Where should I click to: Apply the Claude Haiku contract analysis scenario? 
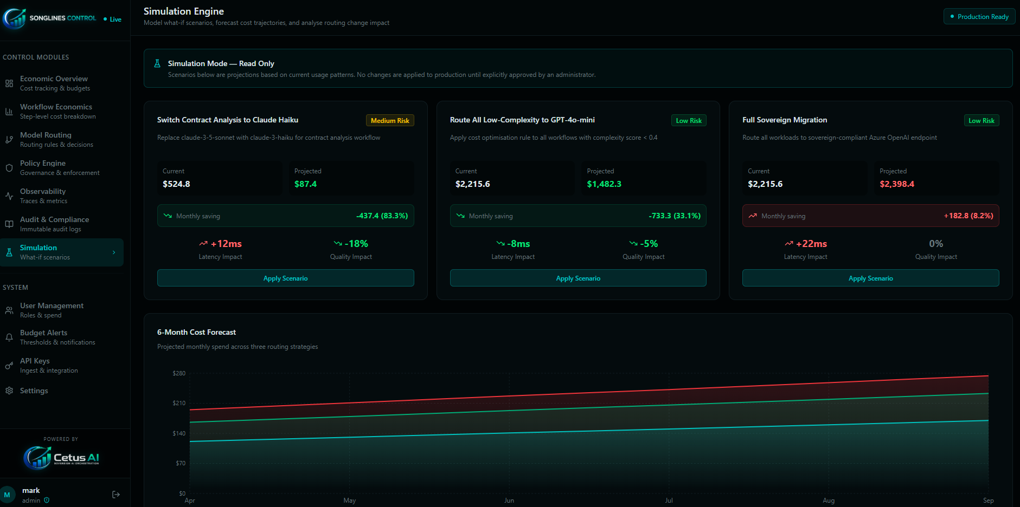(285, 278)
